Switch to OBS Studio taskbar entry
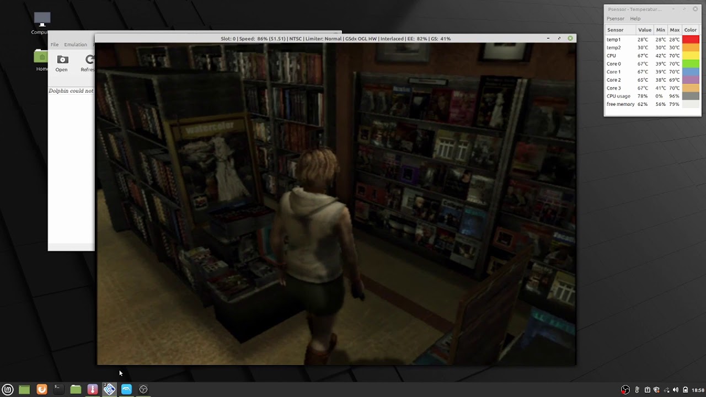 [143, 389]
